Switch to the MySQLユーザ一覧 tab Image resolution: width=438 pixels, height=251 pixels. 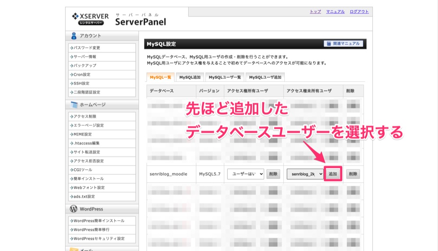point(225,77)
